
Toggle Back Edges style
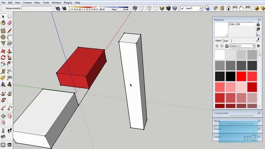pos(142,8)
